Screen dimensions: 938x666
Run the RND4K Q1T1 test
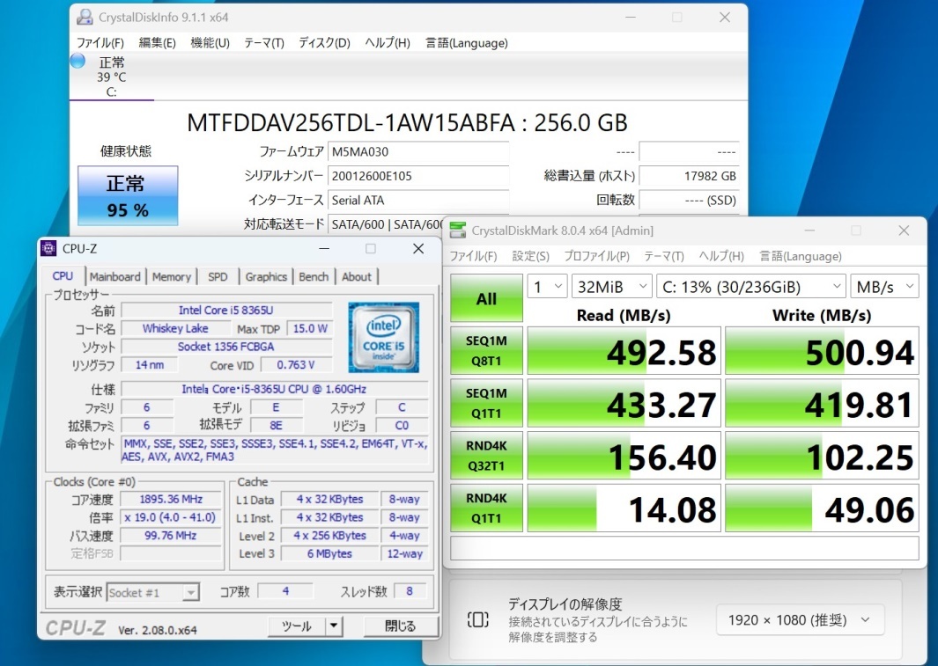pos(486,508)
